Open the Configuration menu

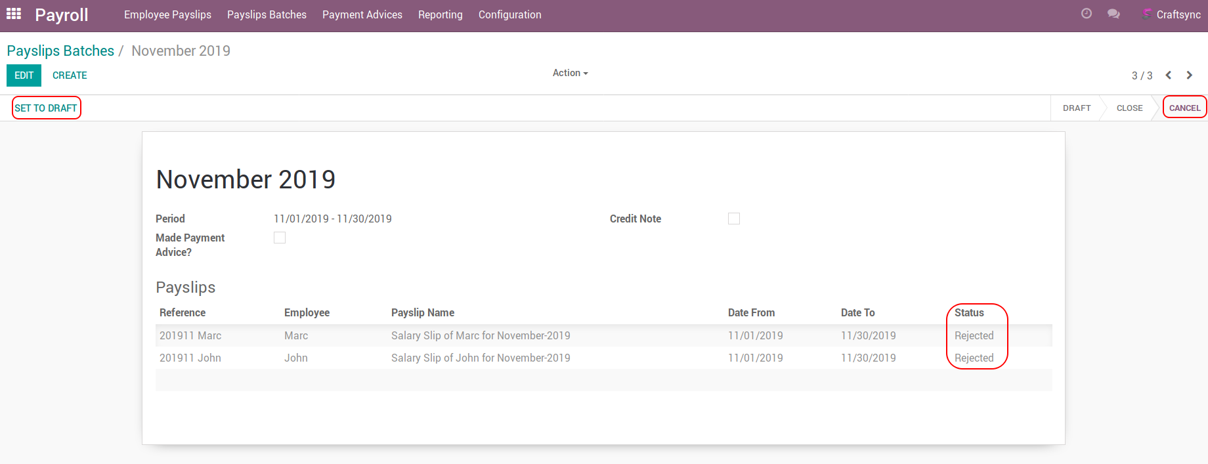[x=509, y=14]
